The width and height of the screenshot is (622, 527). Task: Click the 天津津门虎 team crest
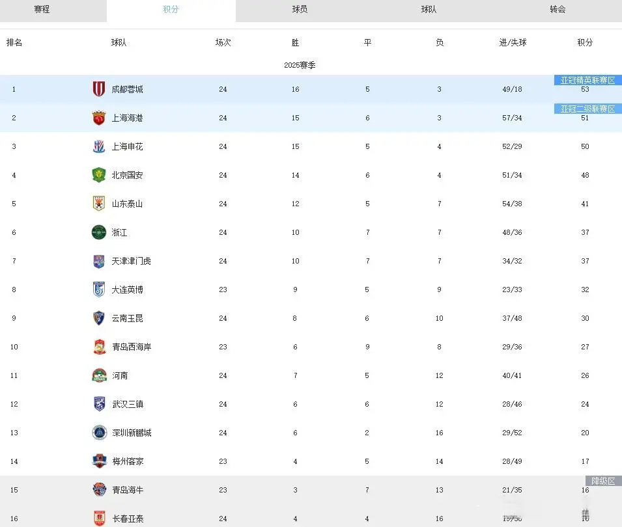pyautogui.click(x=98, y=261)
